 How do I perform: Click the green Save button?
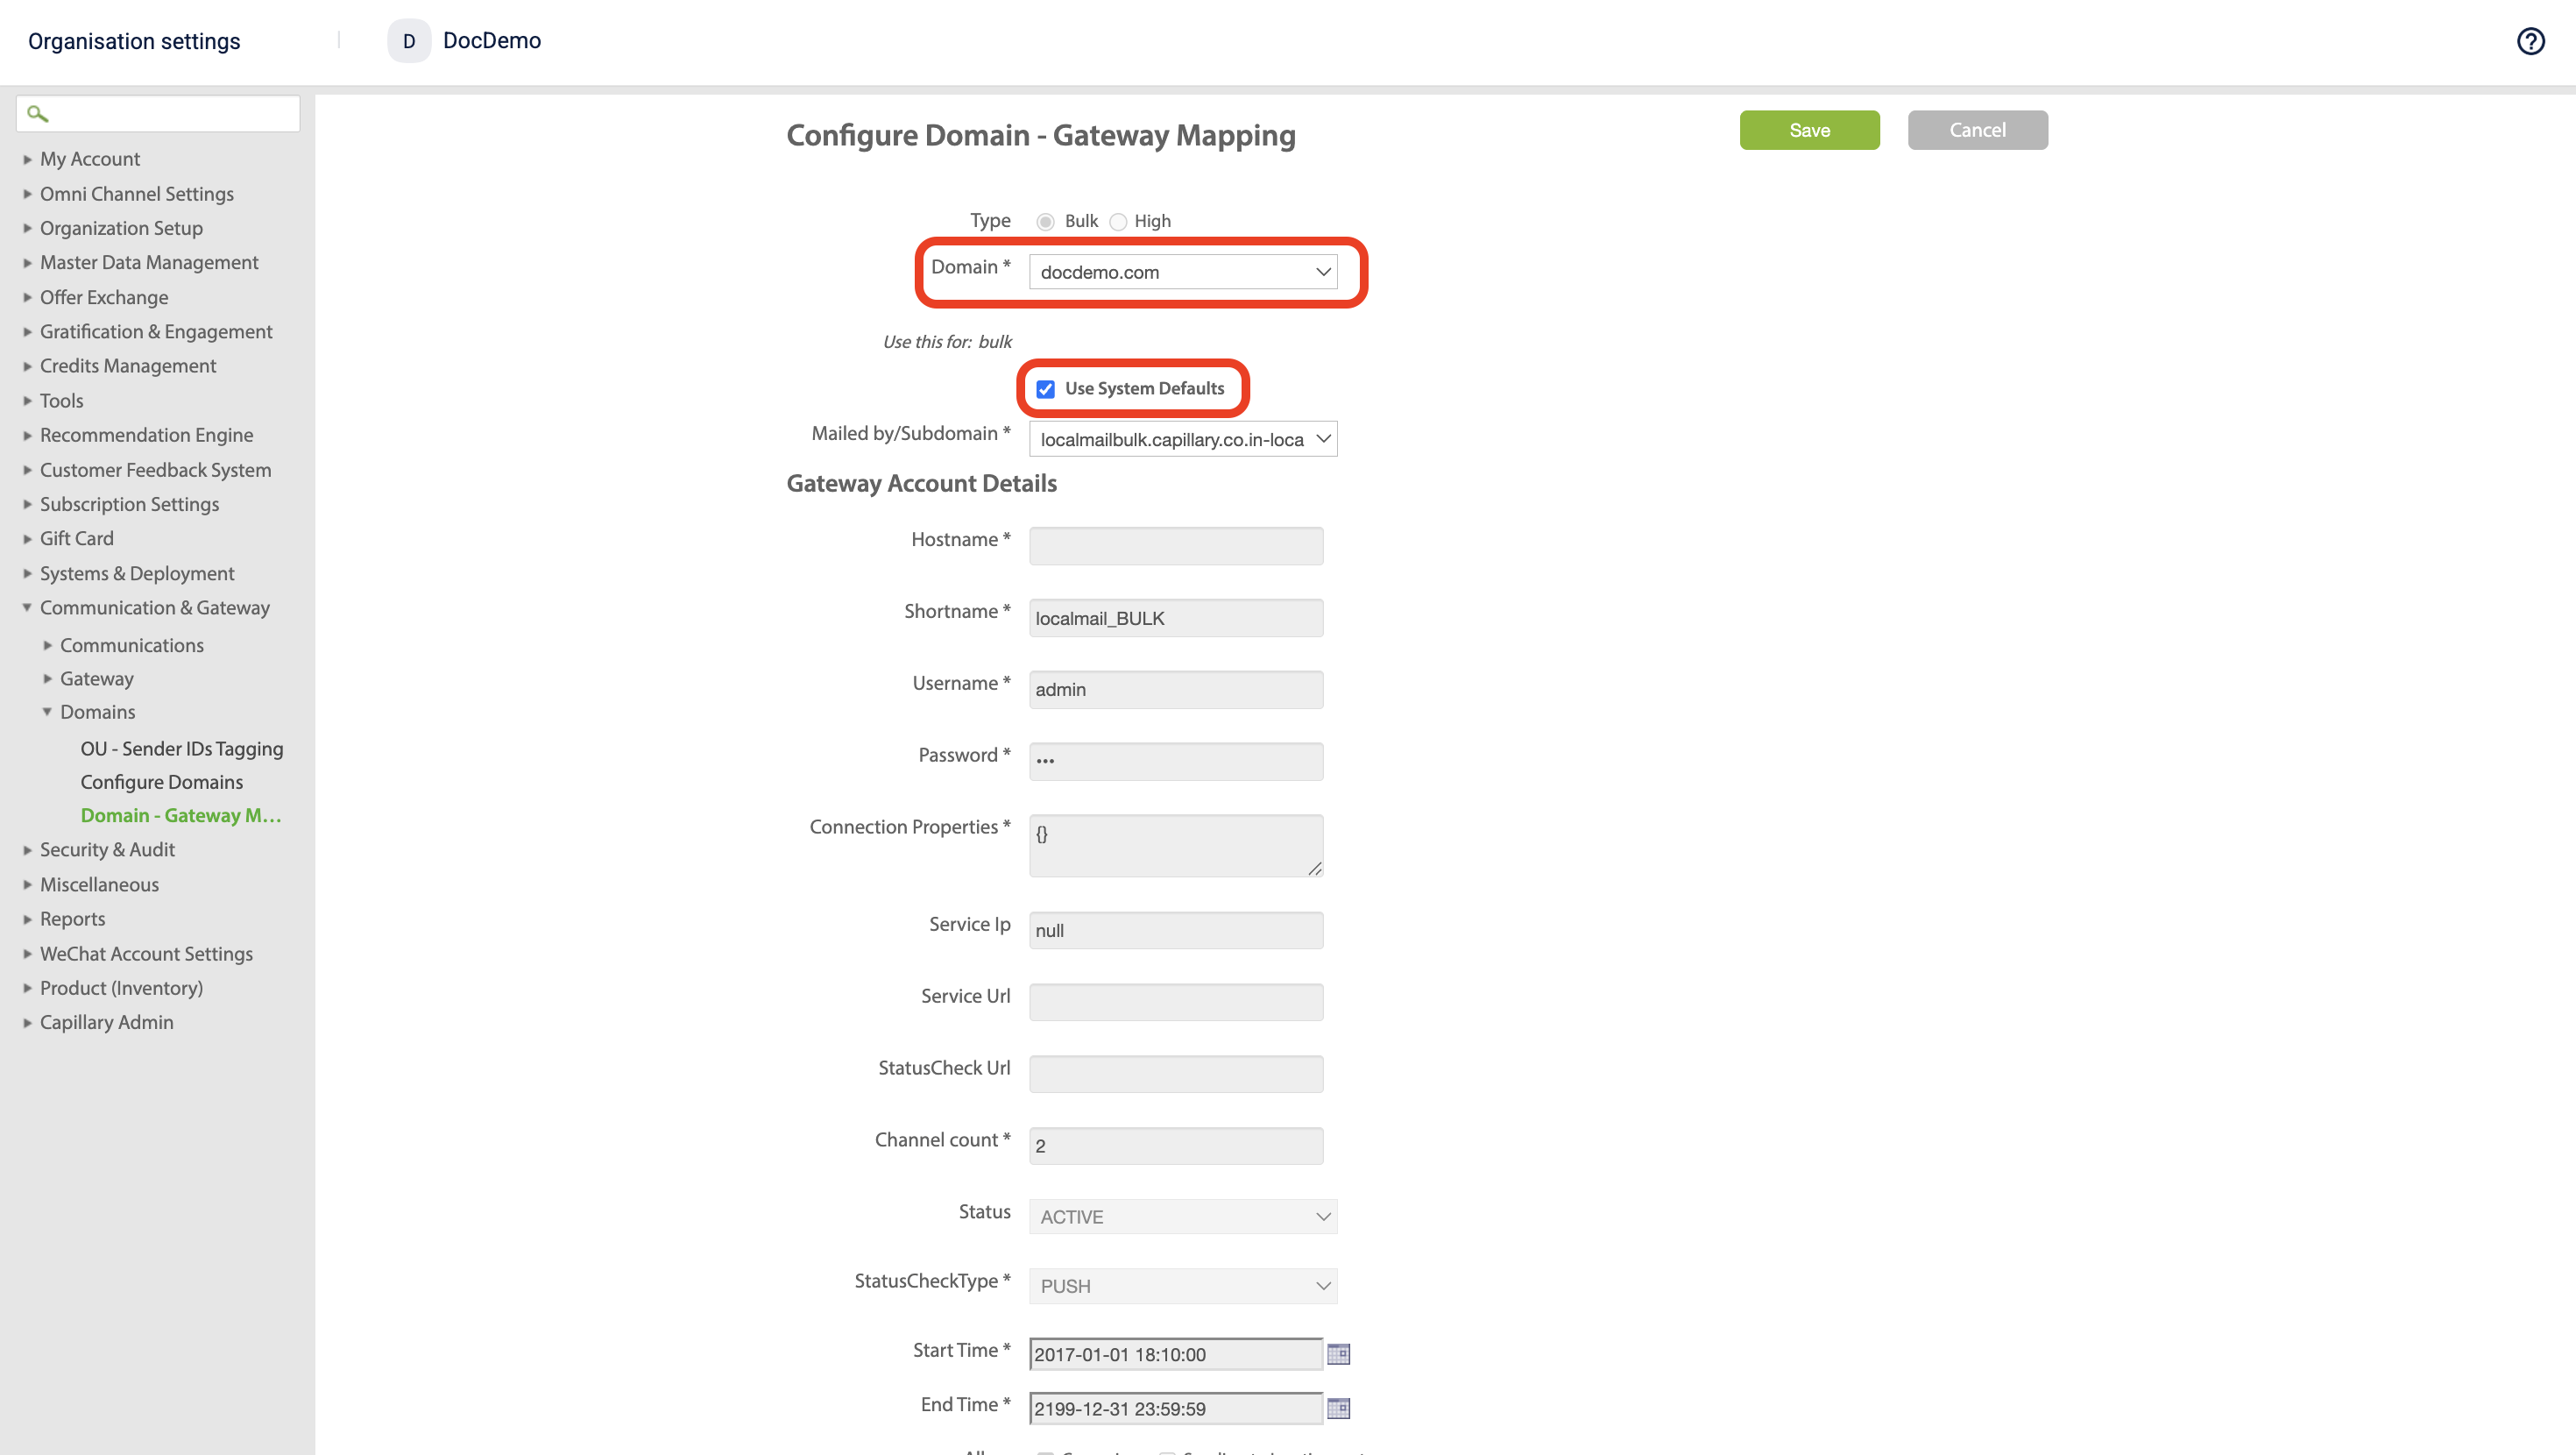[1808, 130]
